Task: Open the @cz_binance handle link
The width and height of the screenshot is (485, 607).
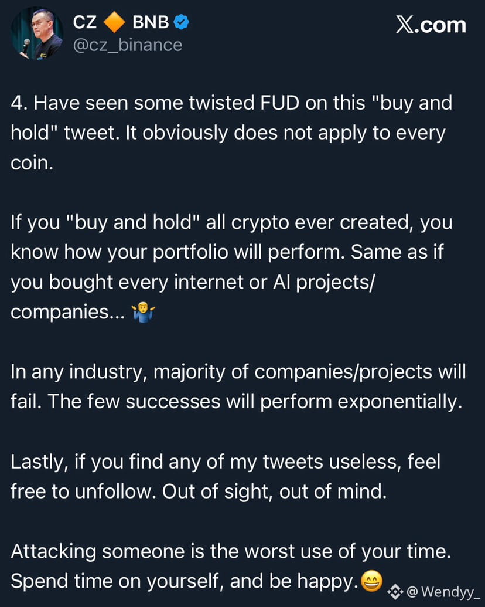Action: click(x=127, y=45)
